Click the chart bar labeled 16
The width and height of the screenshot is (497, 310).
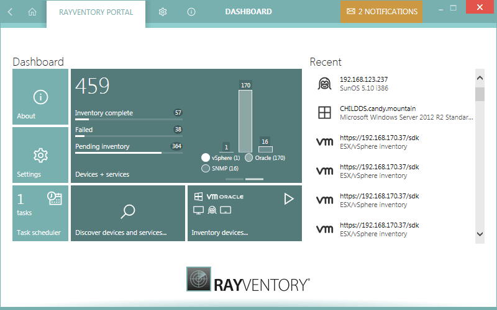pyautogui.click(x=265, y=149)
